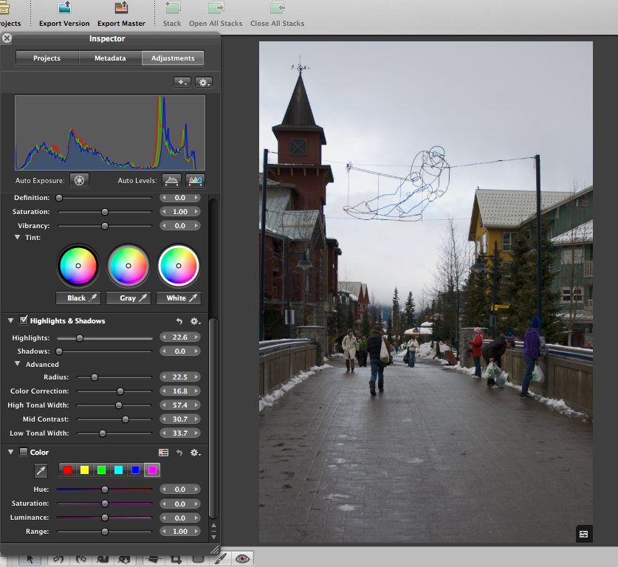Reset the Highlights & Shadows adjustment
Screen dimensions: 618x567
tap(179, 321)
